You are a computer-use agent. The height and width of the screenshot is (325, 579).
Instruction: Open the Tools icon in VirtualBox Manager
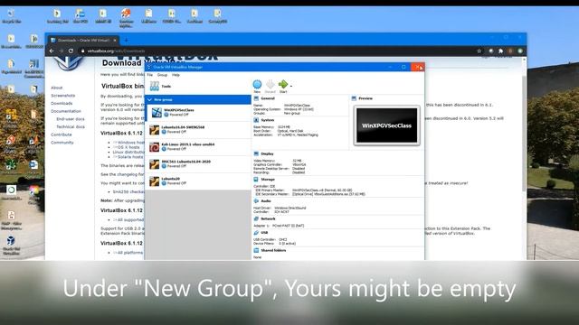(x=155, y=87)
